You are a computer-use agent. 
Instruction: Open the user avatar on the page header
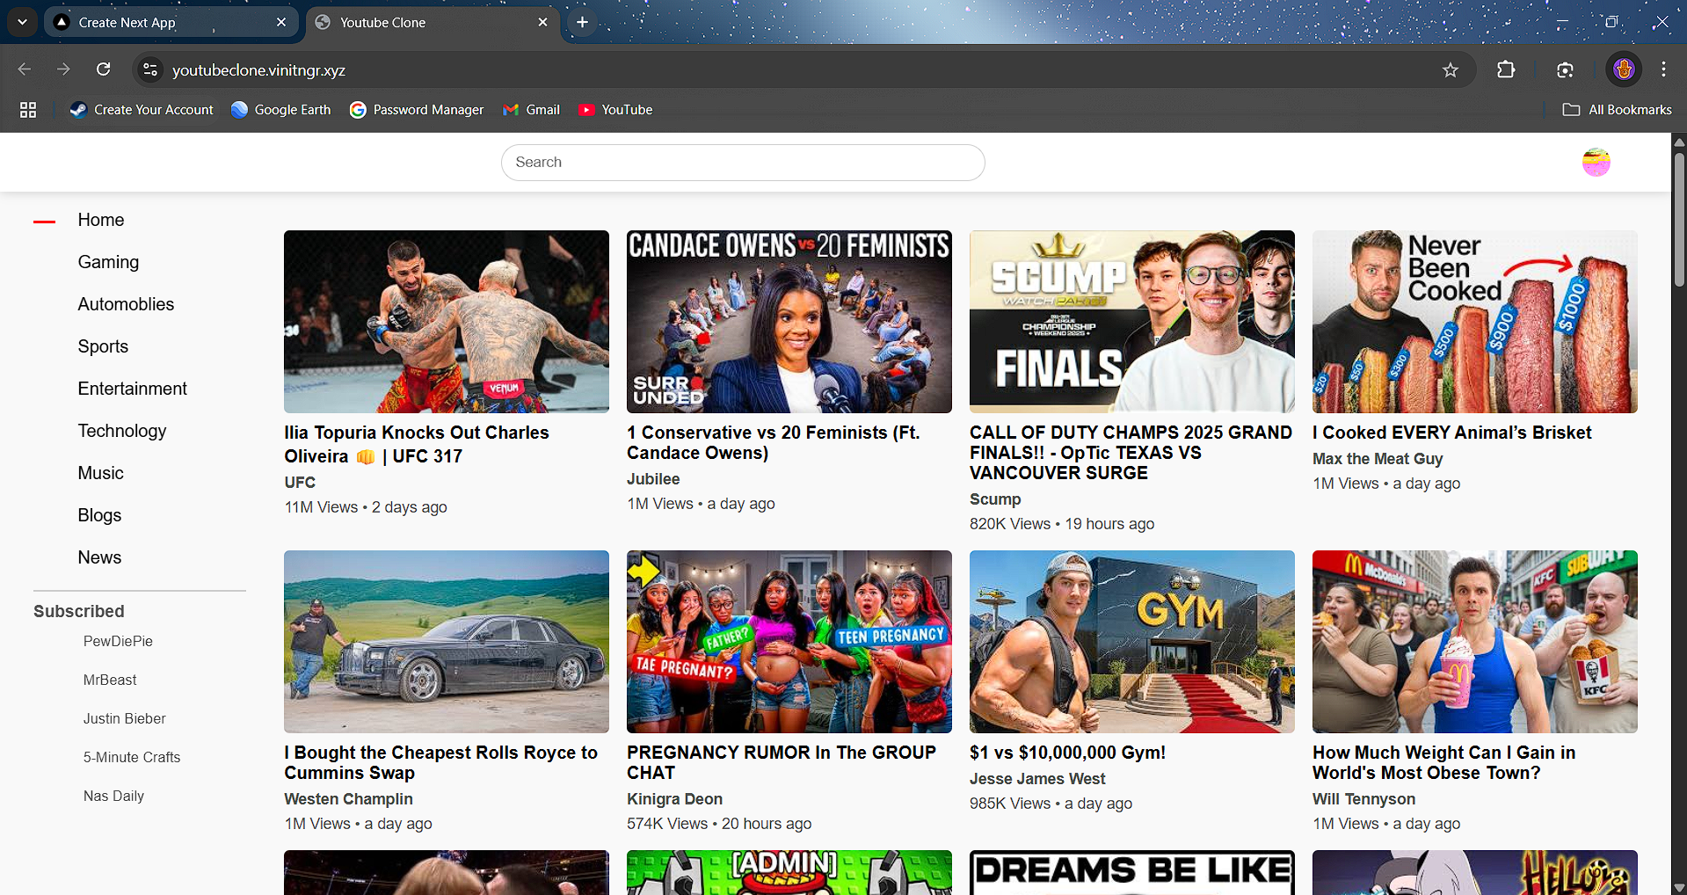(1596, 163)
